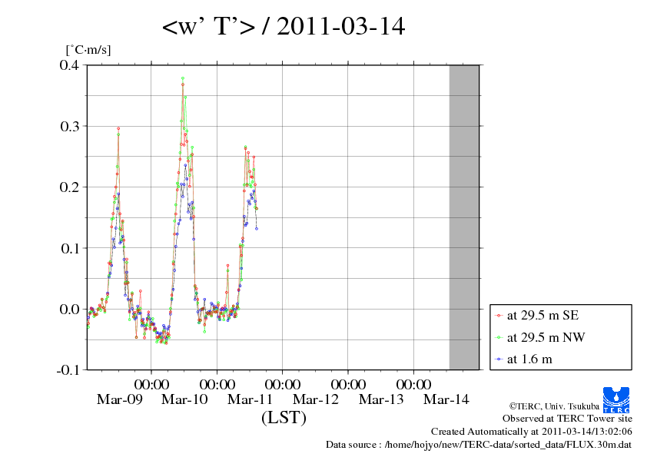Click the Mar-12 date label
The height and width of the screenshot is (457, 647).
coord(316,399)
